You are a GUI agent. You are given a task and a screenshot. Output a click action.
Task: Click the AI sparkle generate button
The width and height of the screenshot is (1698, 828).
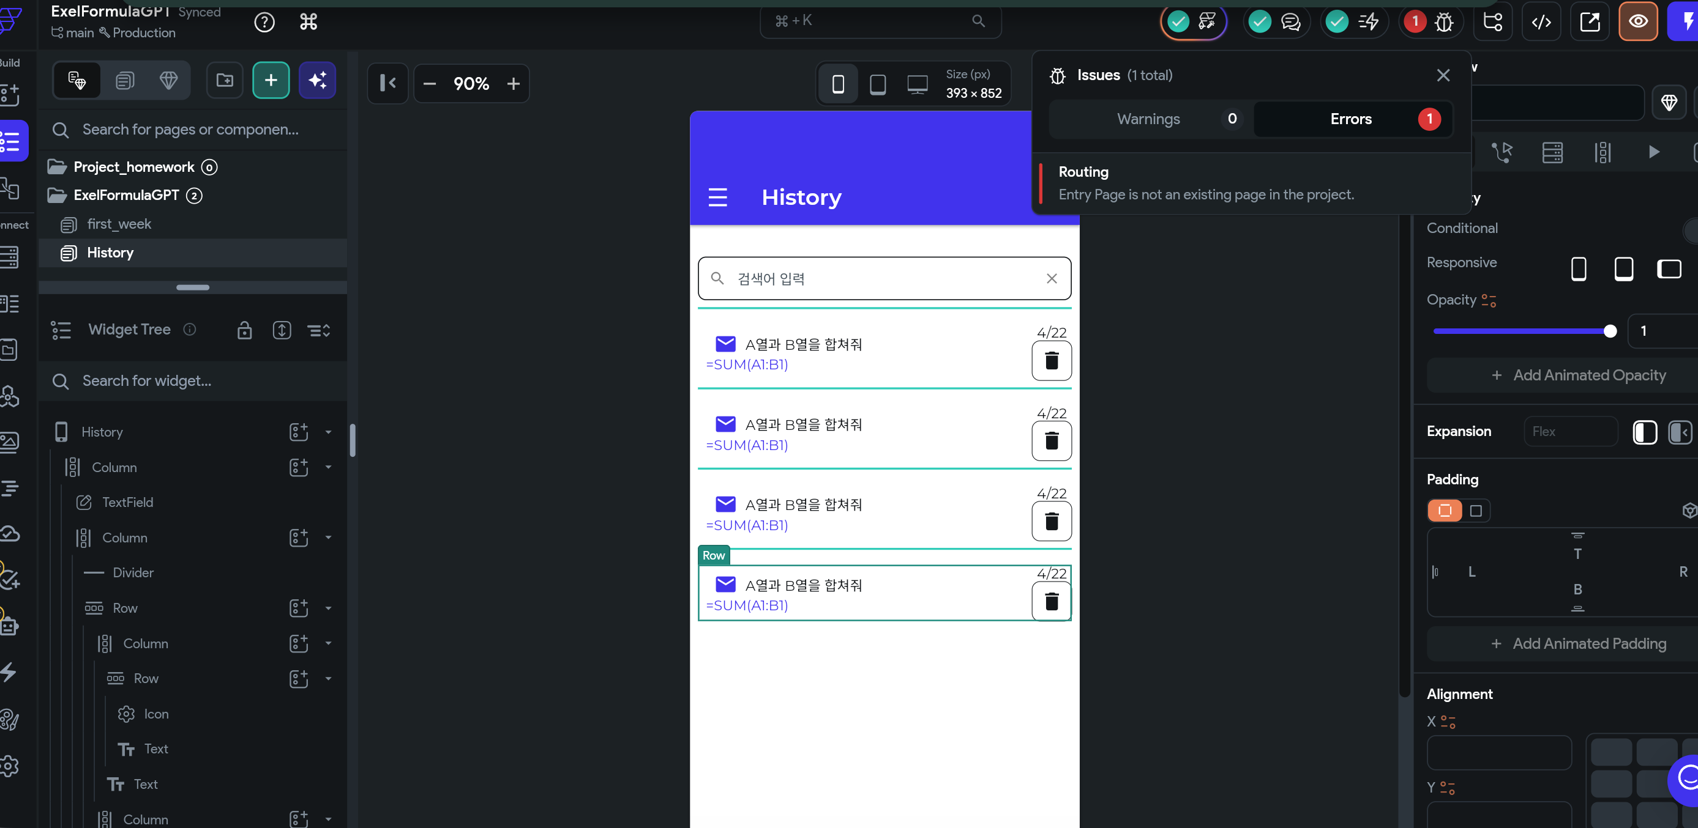(317, 80)
